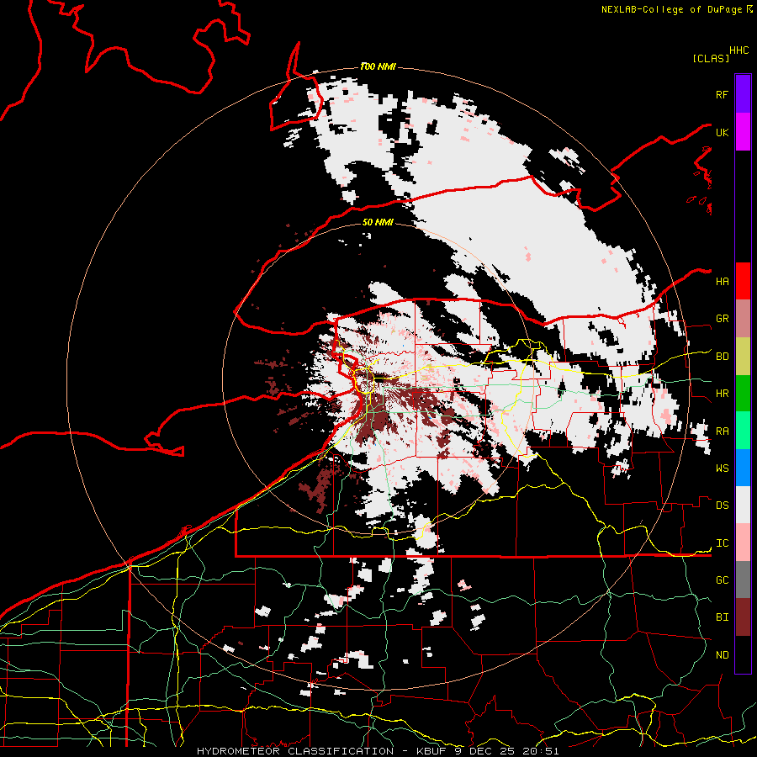The image size is (757, 757).
Task: Click the 100 NMI range ring label
Action: click(x=378, y=66)
